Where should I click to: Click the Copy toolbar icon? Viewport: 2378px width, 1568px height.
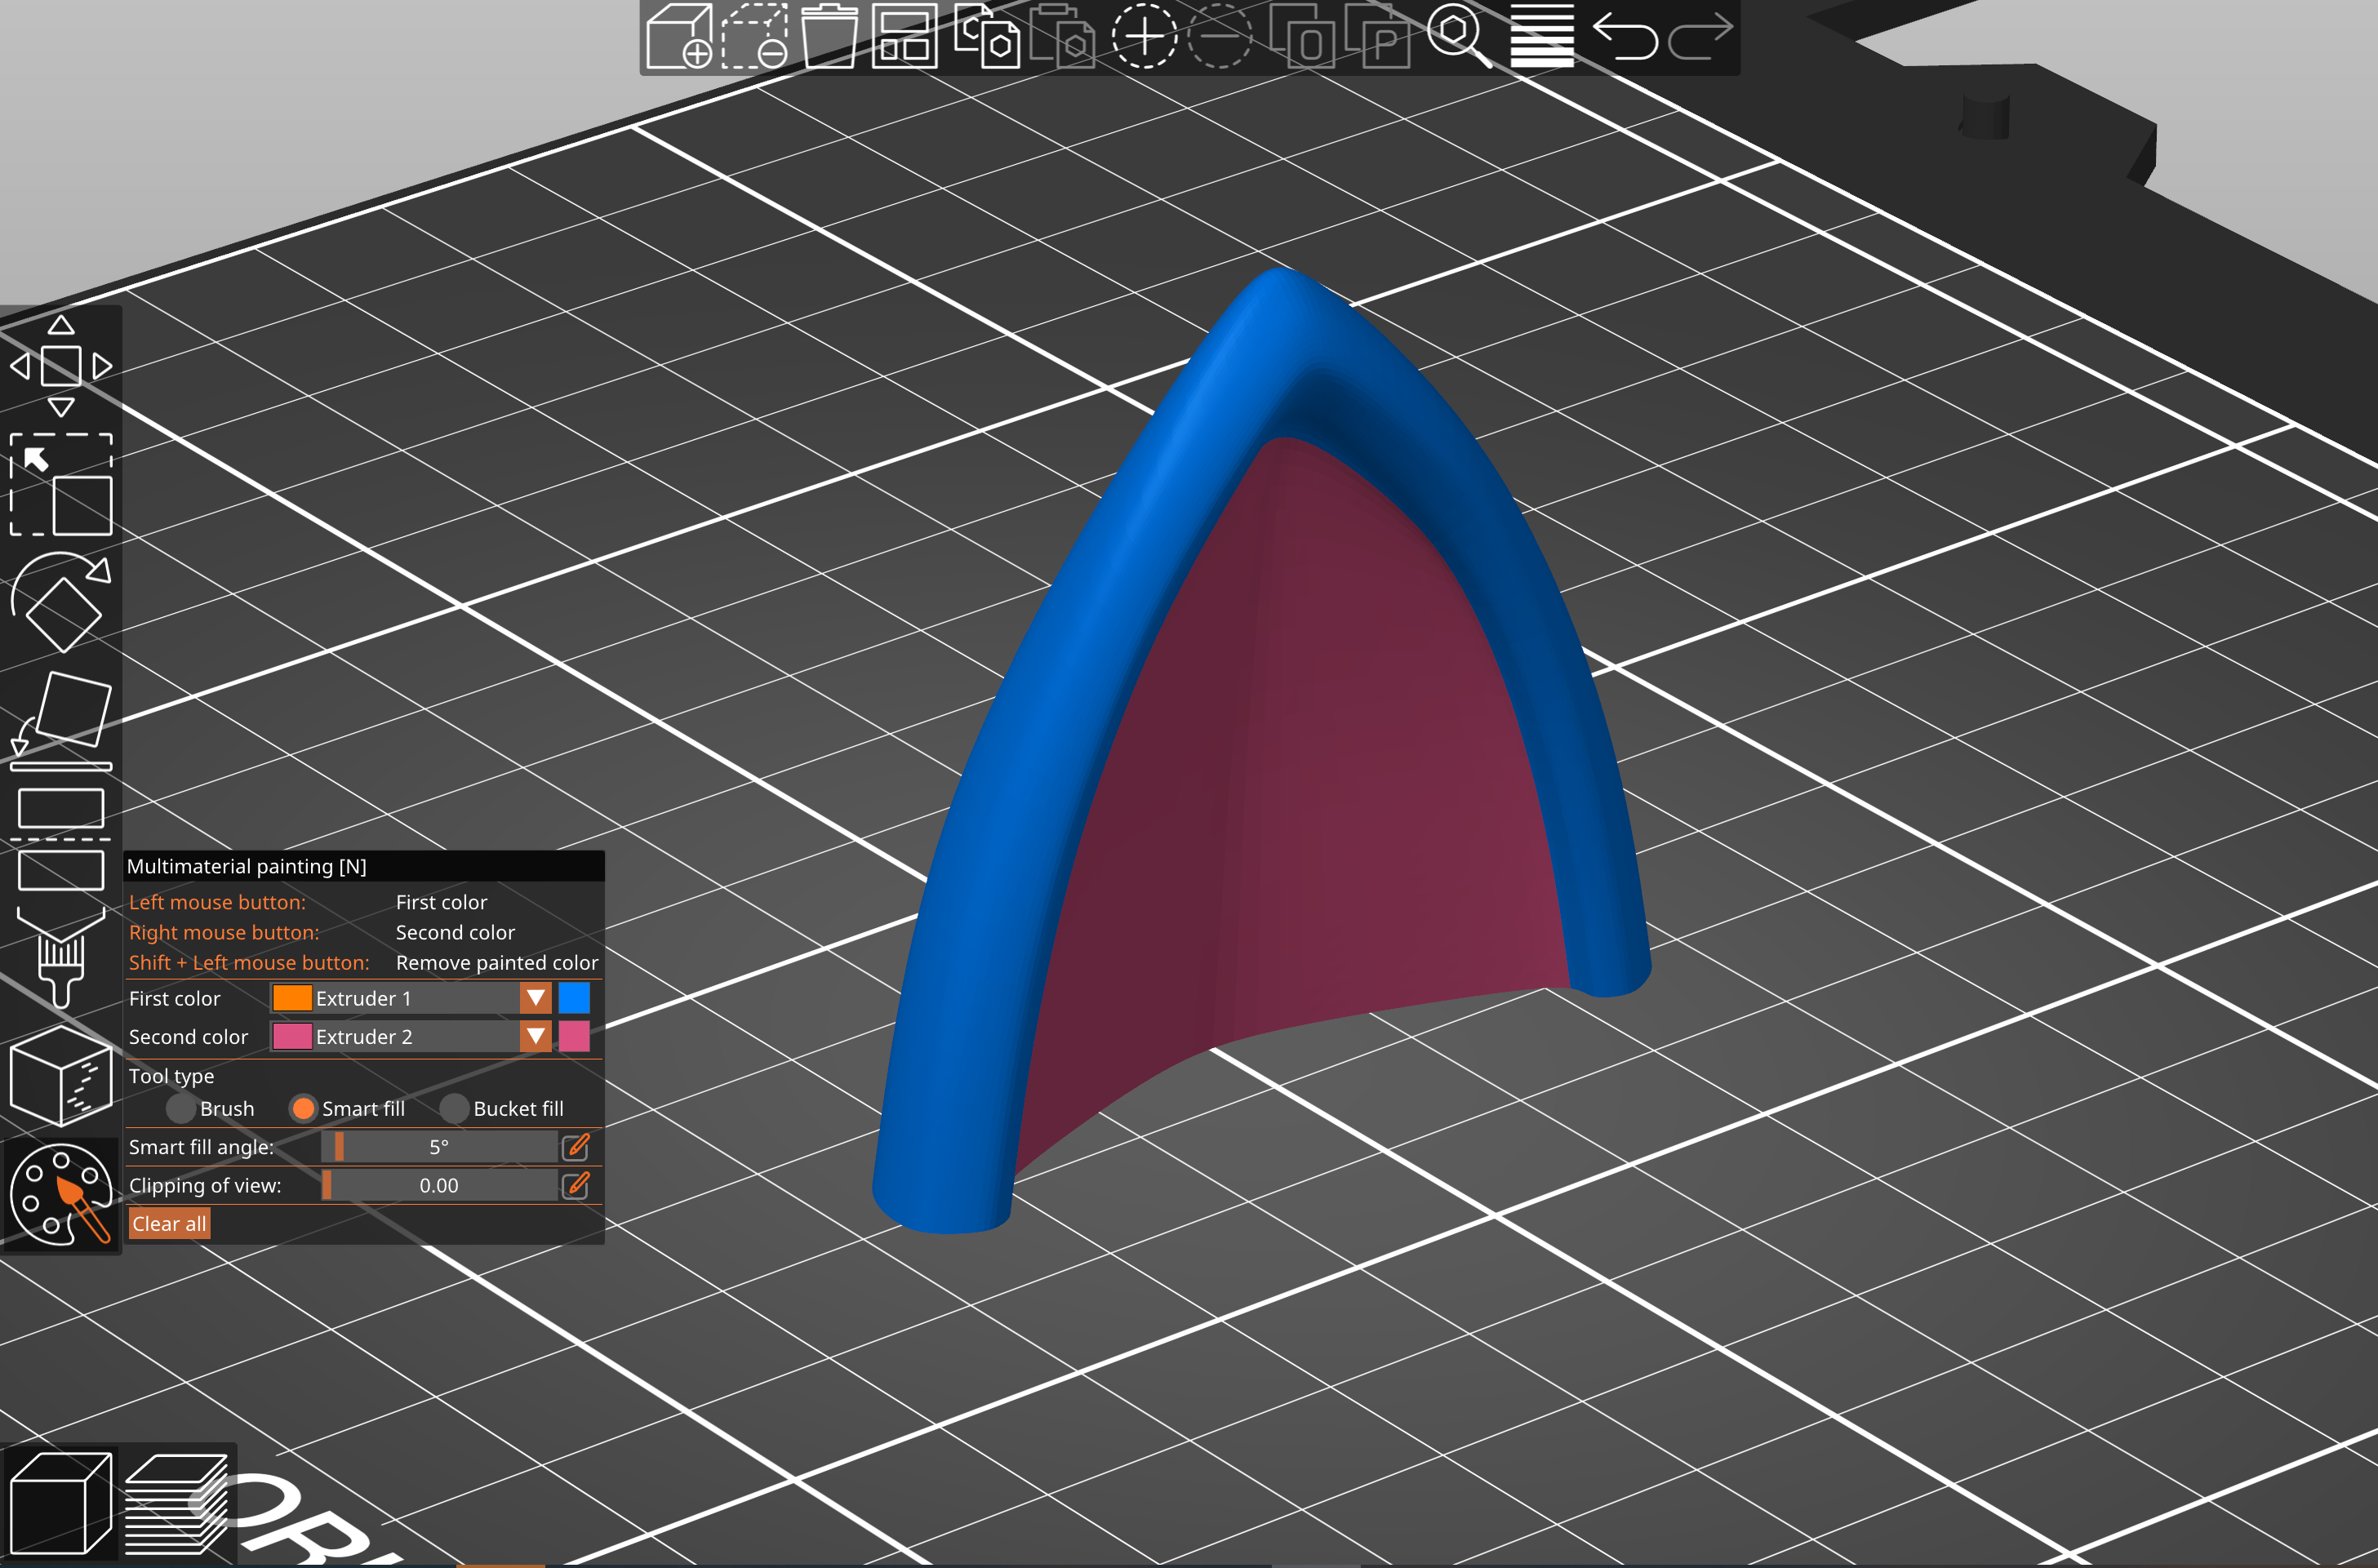(x=987, y=36)
